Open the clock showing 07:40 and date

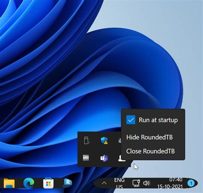coord(170,183)
